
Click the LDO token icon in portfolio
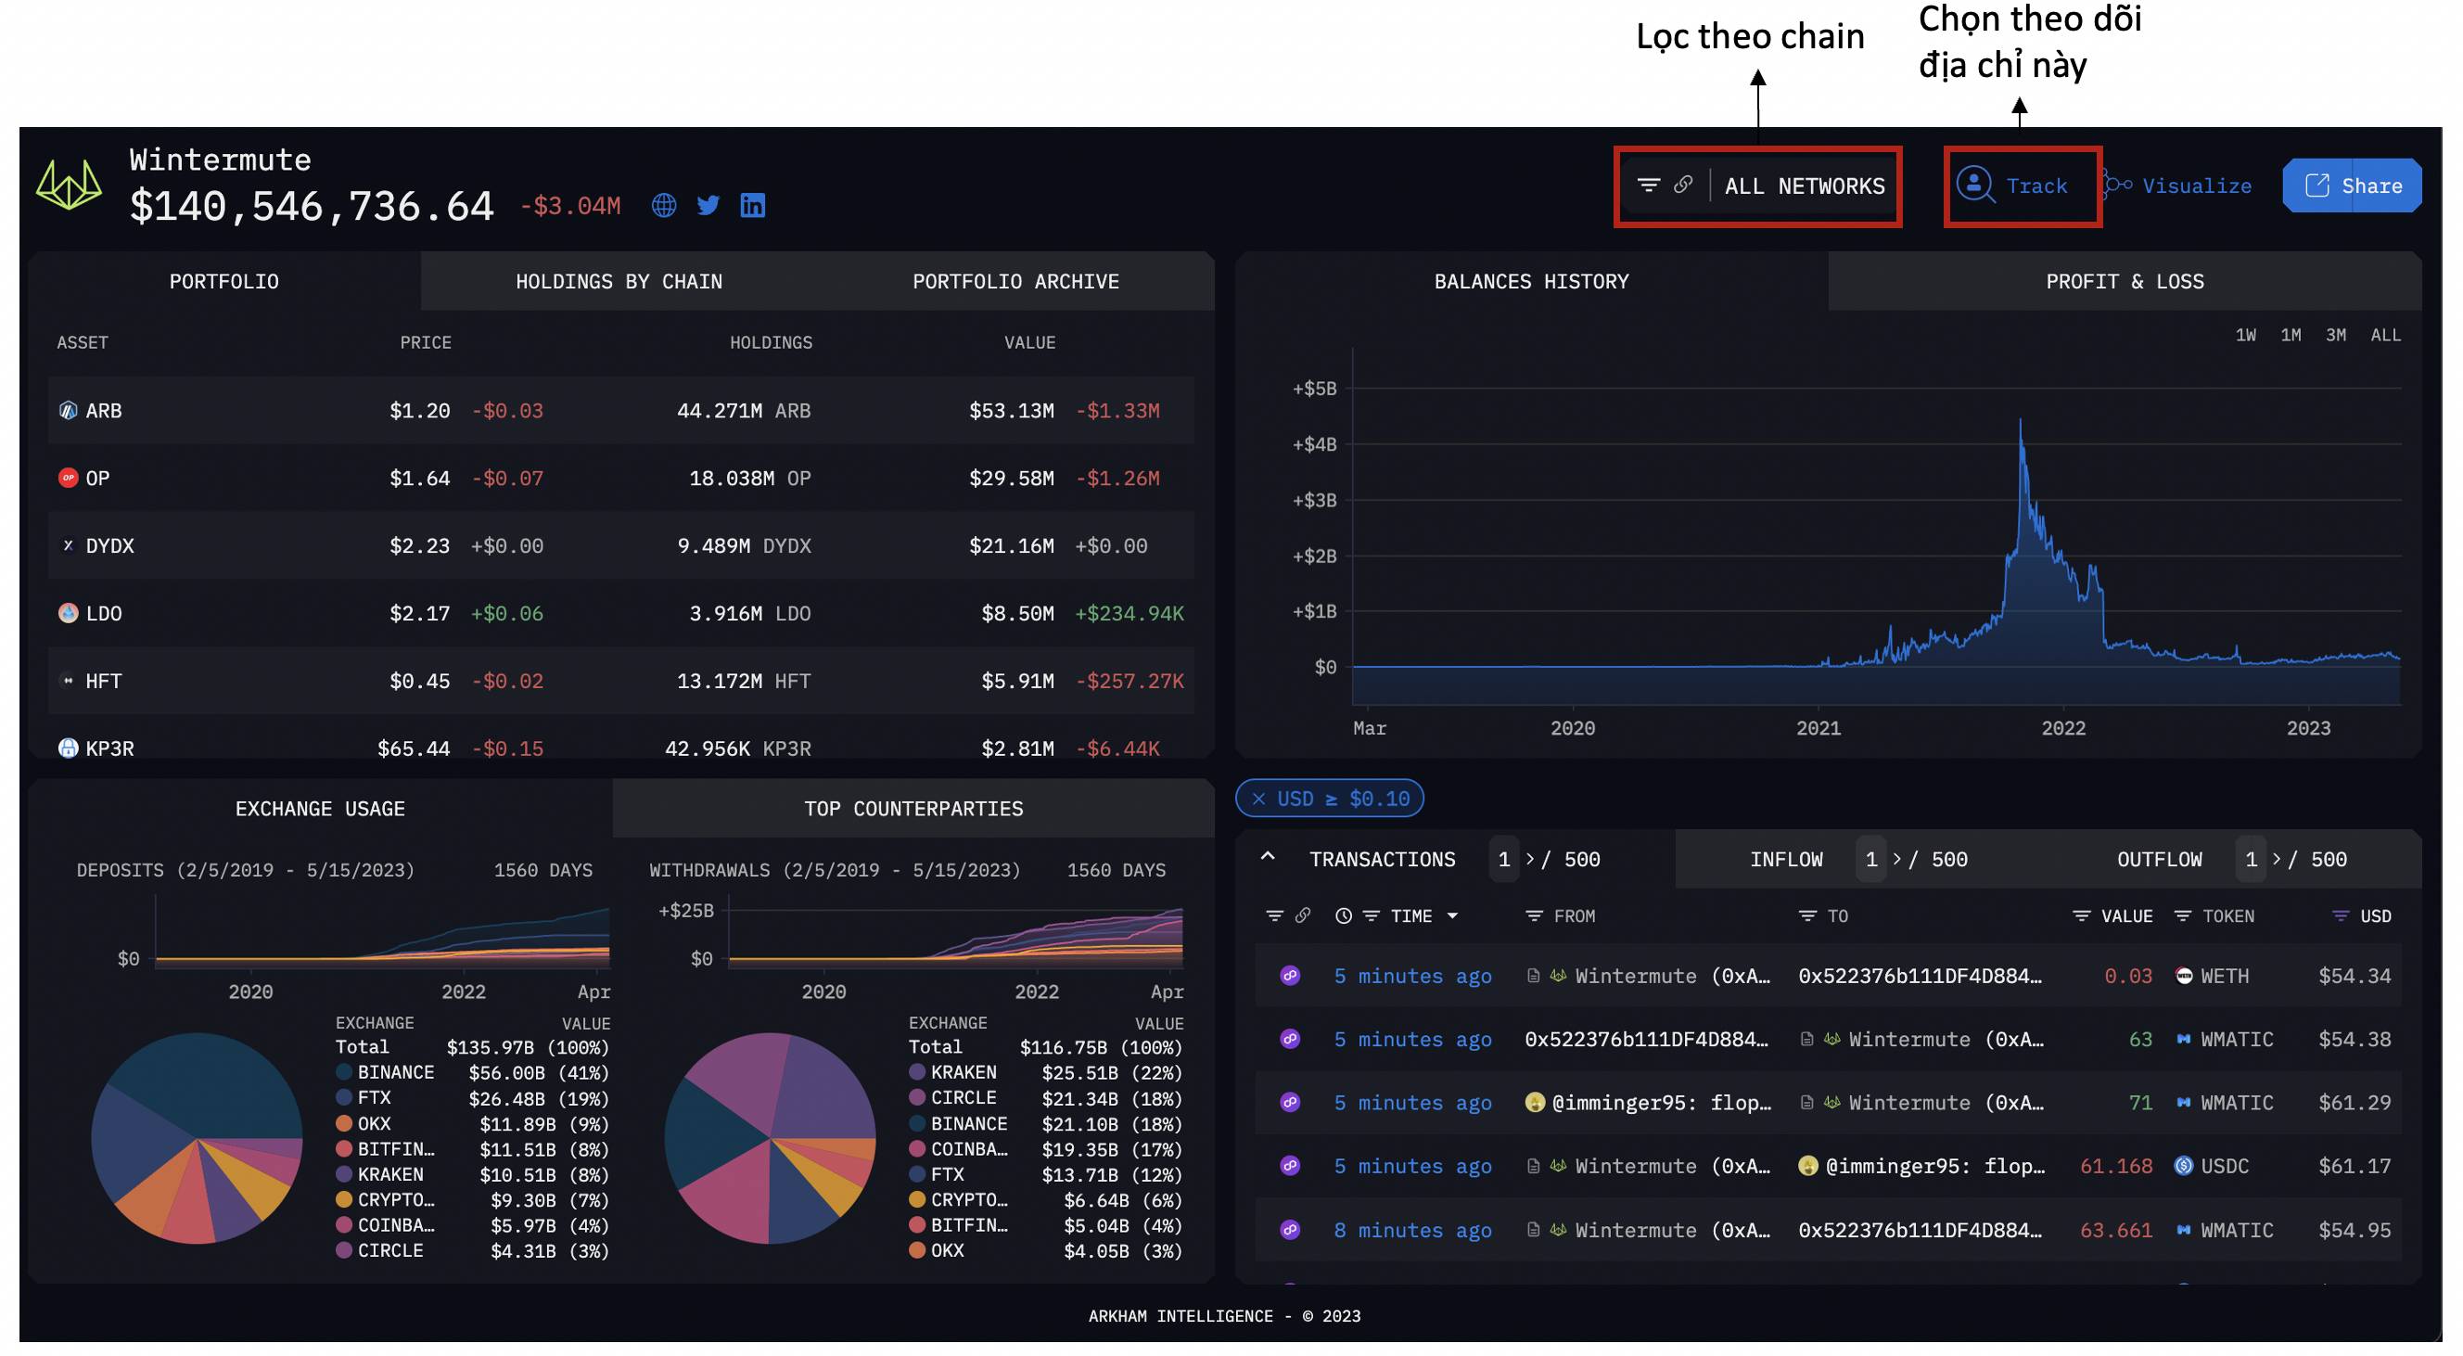click(68, 614)
